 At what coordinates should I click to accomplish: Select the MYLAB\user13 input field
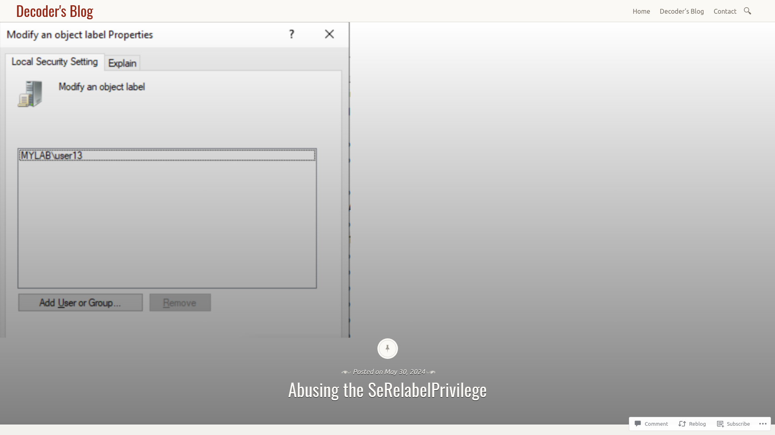pyautogui.click(x=167, y=155)
